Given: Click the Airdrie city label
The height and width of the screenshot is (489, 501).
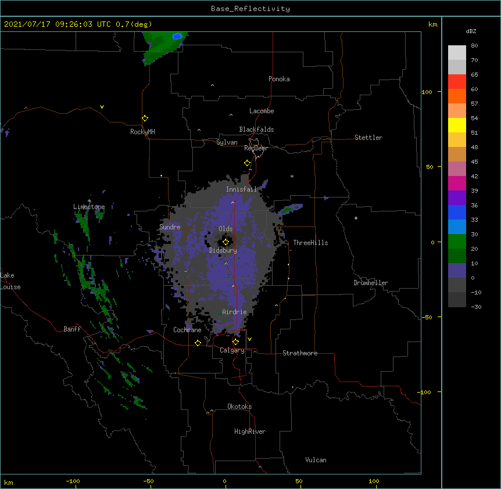Looking at the screenshot, I should [234, 312].
